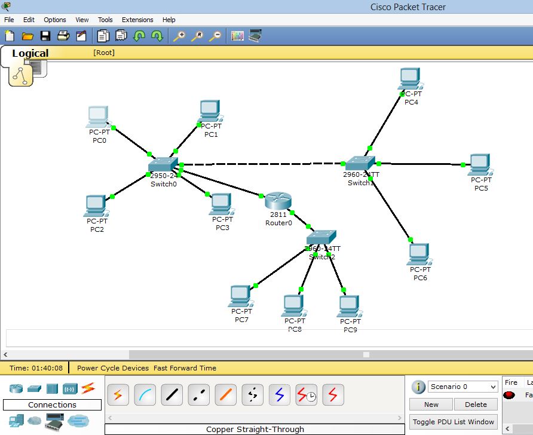Select the PC0 computer

click(x=98, y=117)
